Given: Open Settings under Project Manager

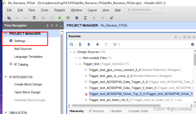Looking at the screenshot, I should coord(20,41).
